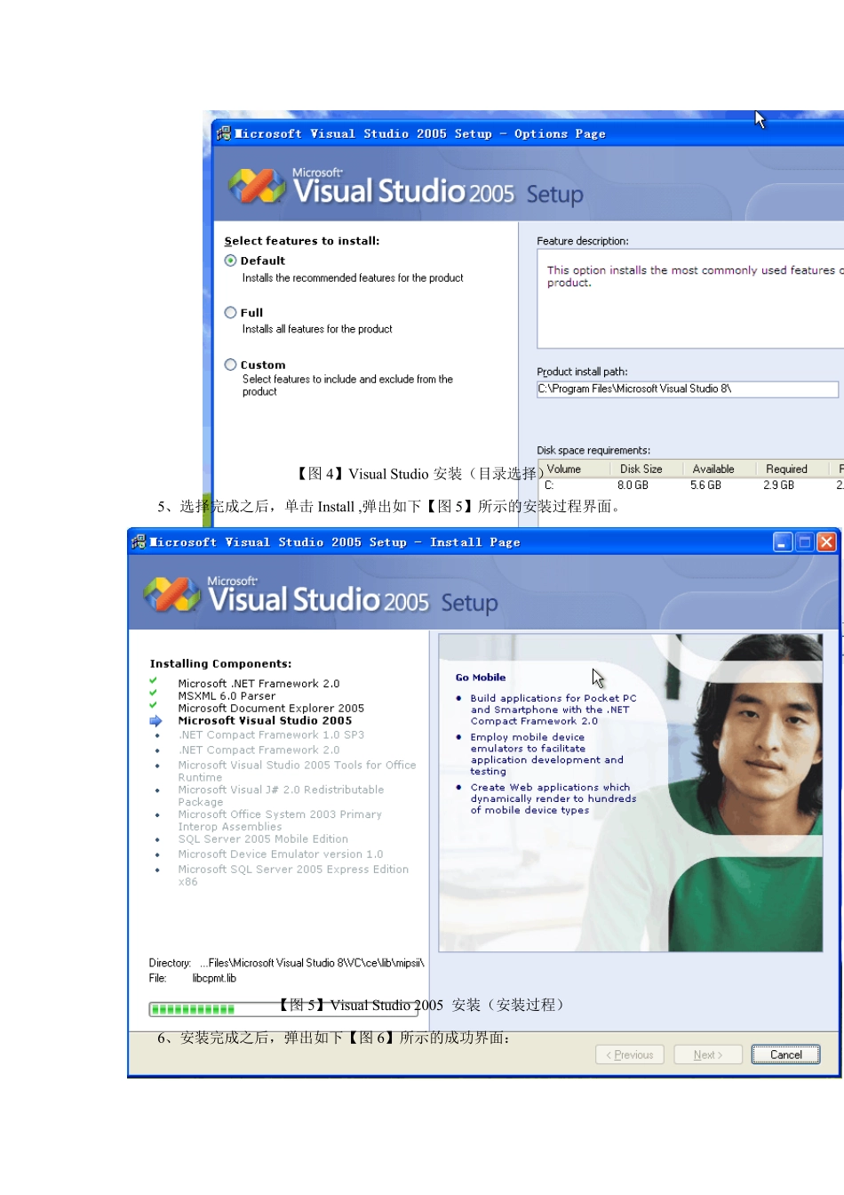Click the 'libcpmt.lib' file name
The height and width of the screenshot is (1195, 844).
pyautogui.click(x=214, y=978)
